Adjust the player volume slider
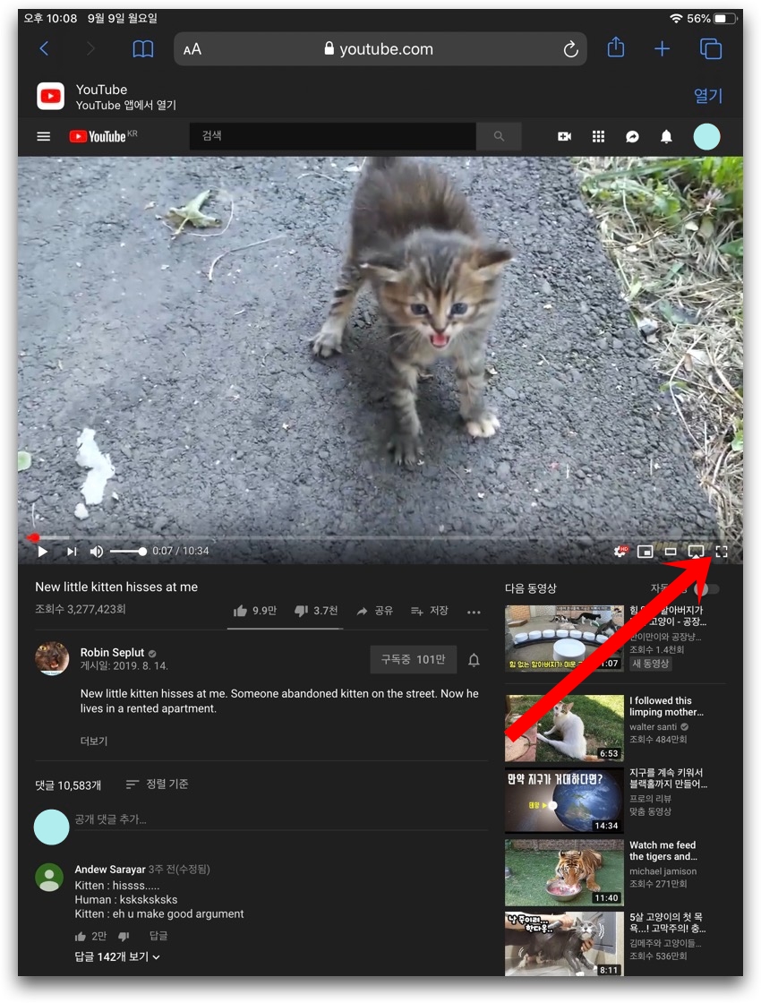This screenshot has width=761, height=1003. [x=128, y=552]
